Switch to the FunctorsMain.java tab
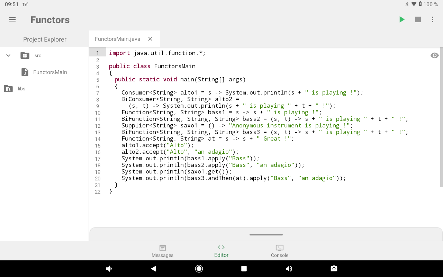The image size is (443, 277). (118, 39)
